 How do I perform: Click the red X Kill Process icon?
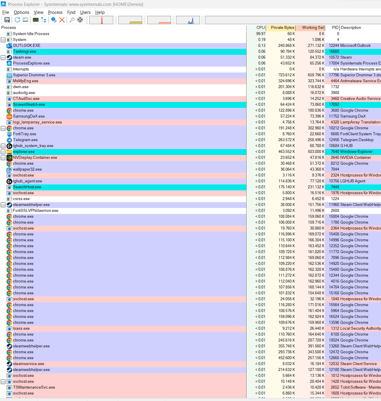click(62, 20)
